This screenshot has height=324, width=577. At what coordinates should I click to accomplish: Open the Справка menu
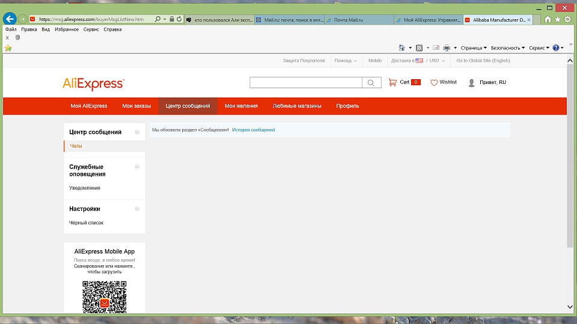click(x=112, y=29)
